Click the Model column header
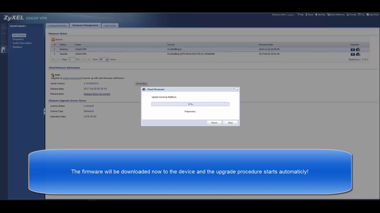Viewport: 380px width, 213px height. pyautogui.click(x=78, y=45)
